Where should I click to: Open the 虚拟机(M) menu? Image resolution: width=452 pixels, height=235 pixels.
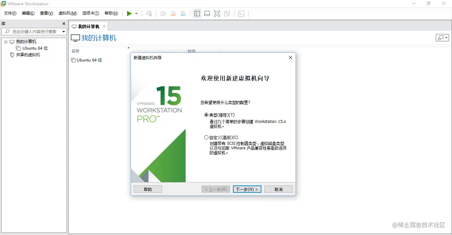(68, 13)
